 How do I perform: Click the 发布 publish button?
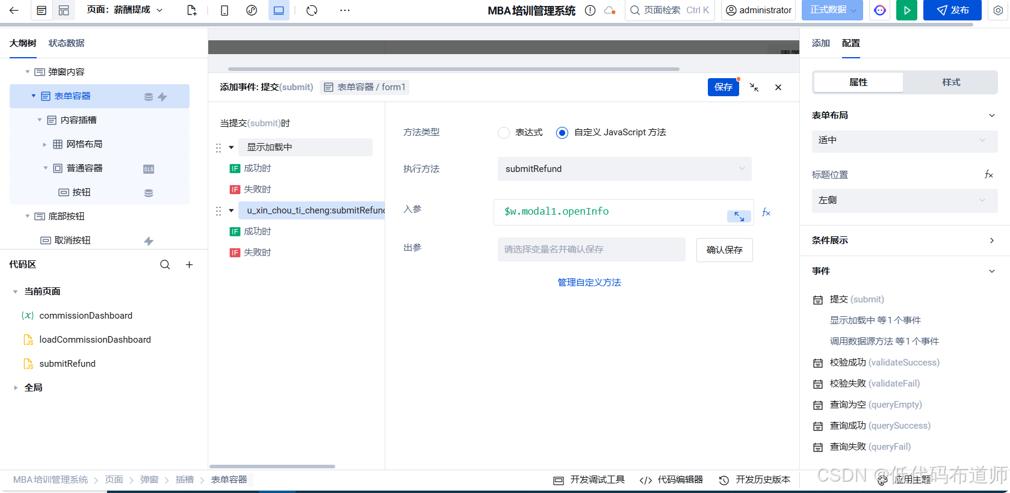pyautogui.click(x=952, y=10)
